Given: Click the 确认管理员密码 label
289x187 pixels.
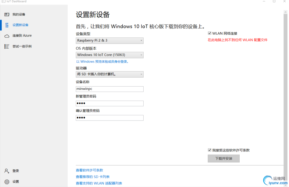Looking at the screenshot, I should click(x=87, y=111).
